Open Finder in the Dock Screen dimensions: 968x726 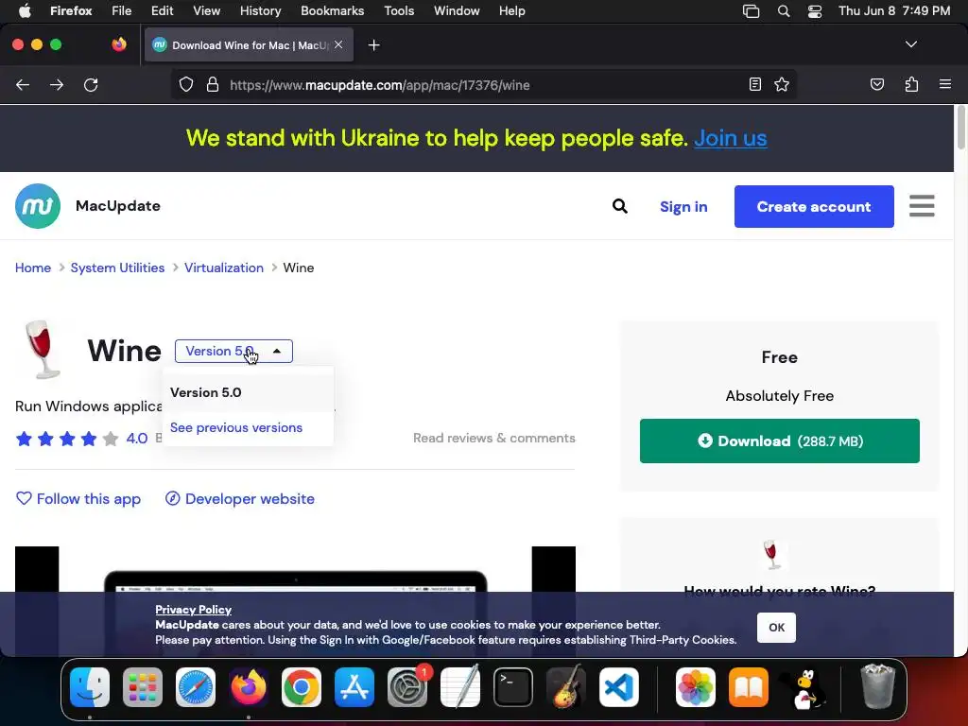(90, 687)
